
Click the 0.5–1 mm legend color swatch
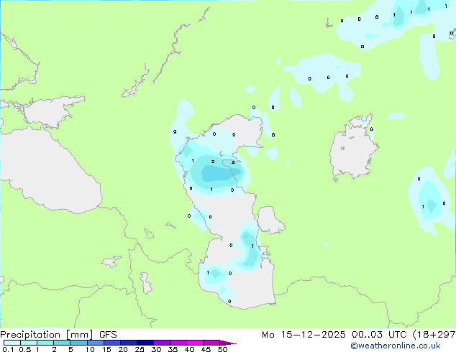click(29, 343)
